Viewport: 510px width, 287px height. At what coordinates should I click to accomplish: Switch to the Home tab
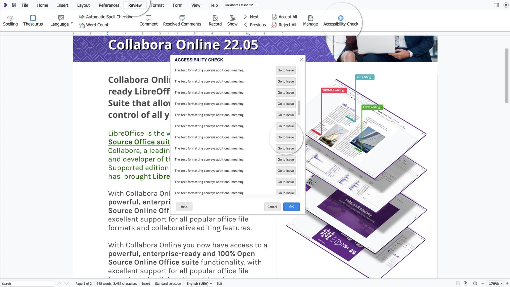click(x=42, y=5)
